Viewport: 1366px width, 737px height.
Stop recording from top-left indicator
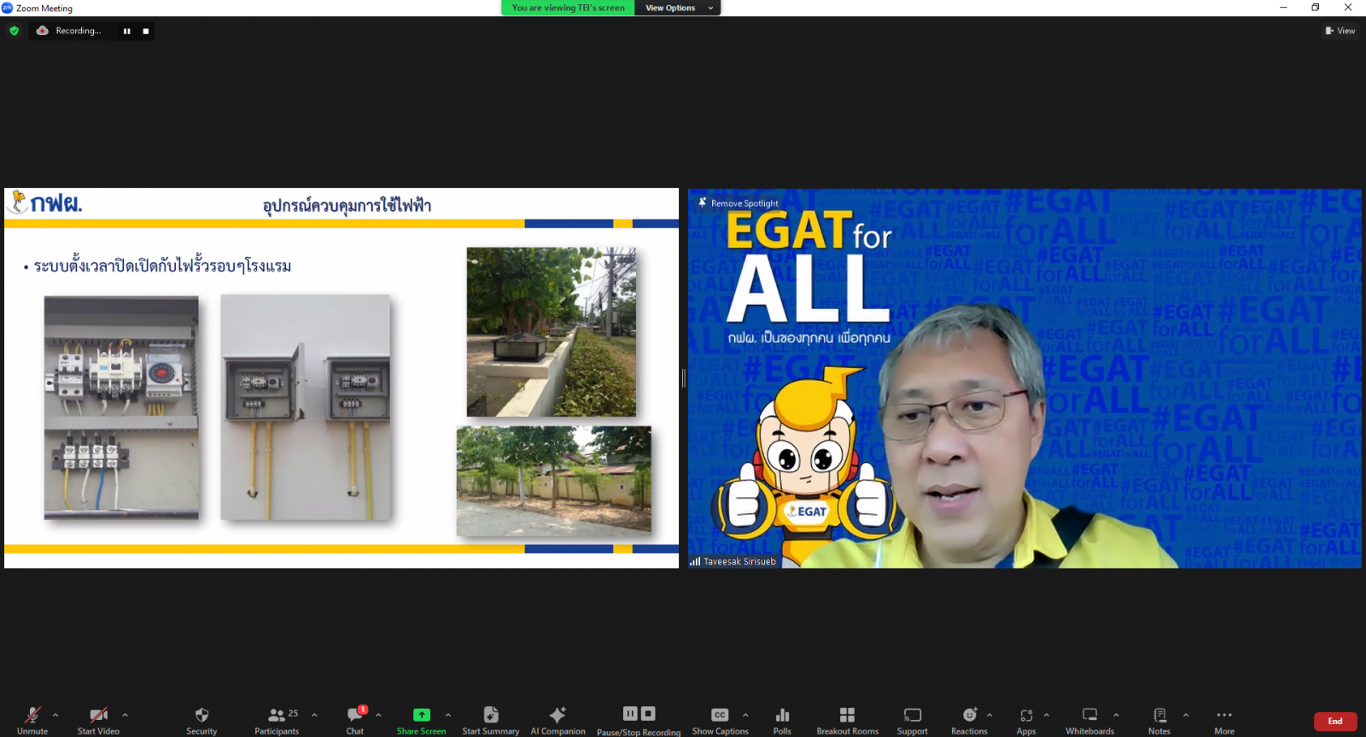point(145,31)
